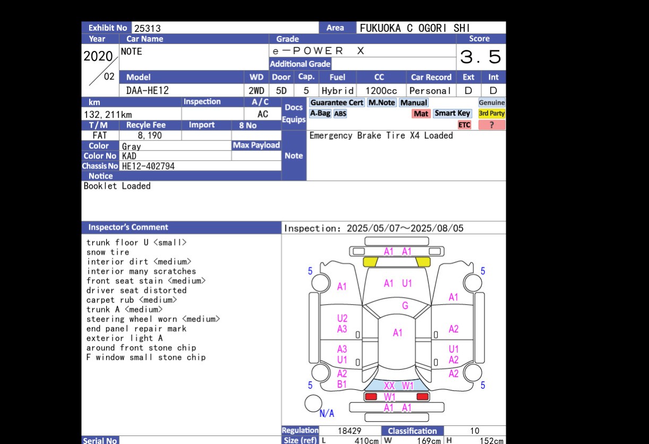
Task: Click the Manual docs badge
Action: (x=413, y=102)
